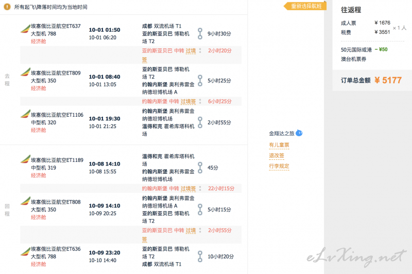412x274 pixels.
Task: Click Ethiopian Airlines logo for flight ET808
Action: [x=25, y=201]
